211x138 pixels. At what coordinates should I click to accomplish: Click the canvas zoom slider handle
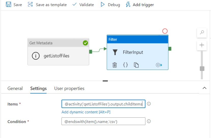point(202,69)
